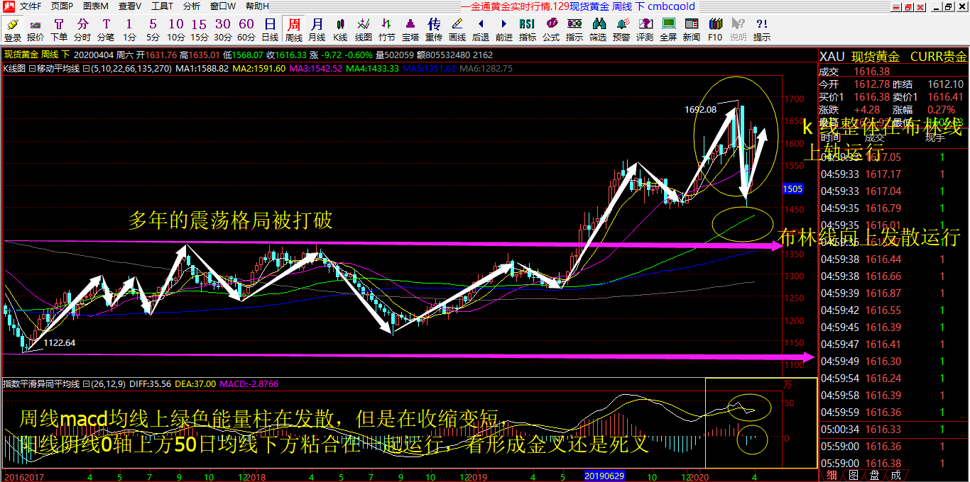Switch to 全屏 full-screen mode

pos(668,30)
